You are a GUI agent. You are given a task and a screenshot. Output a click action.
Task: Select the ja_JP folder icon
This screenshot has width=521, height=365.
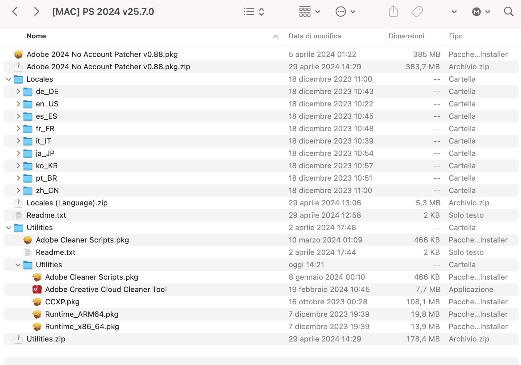point(28,153)
